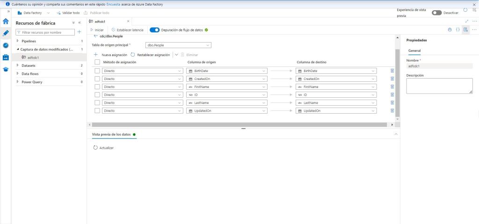The image size is (479, 224).
Task: Switch to the adfcdc1 editor tab
Action: coord(100,22)
